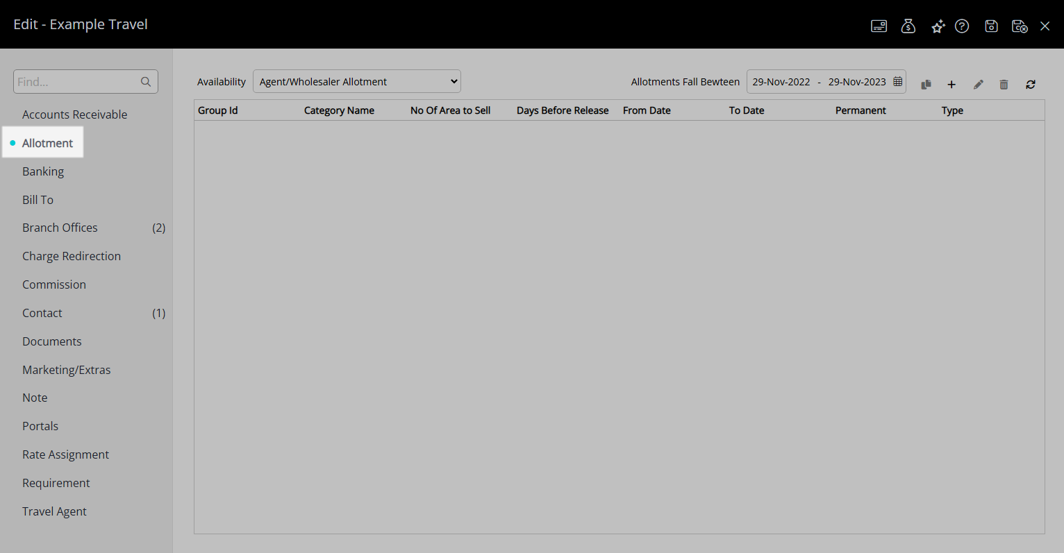Go to Commission section
The width and height of the screenshot is (1064, 553).
54,284
